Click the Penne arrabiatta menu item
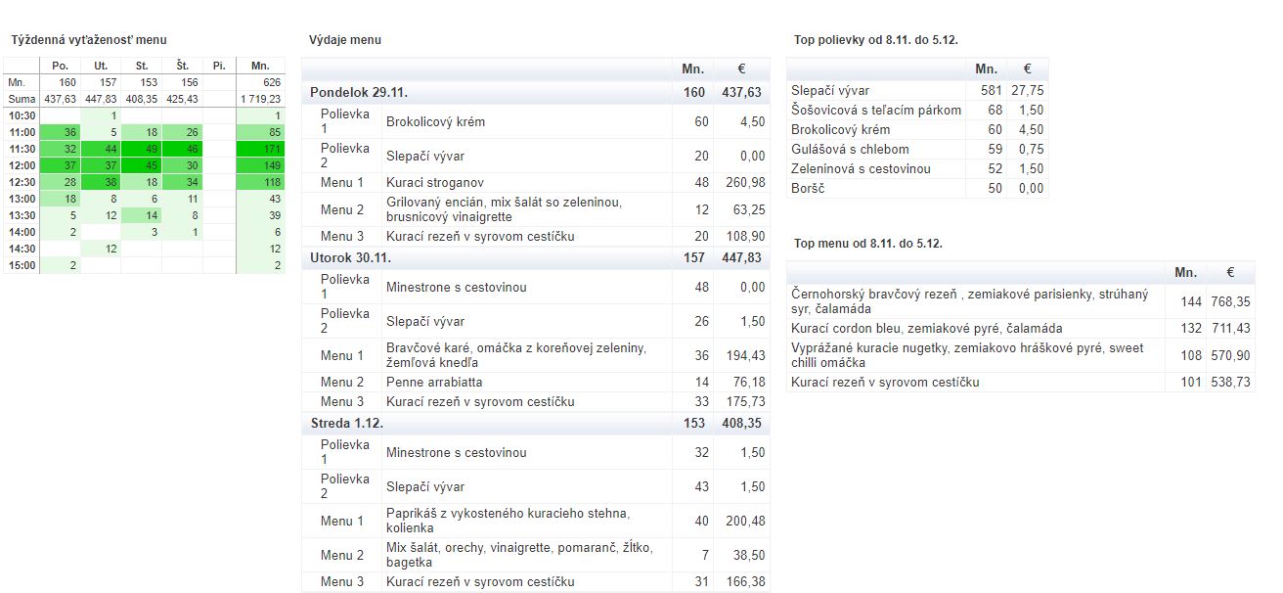The height and width of the screenshot is (593, 1283). point(434,382)
